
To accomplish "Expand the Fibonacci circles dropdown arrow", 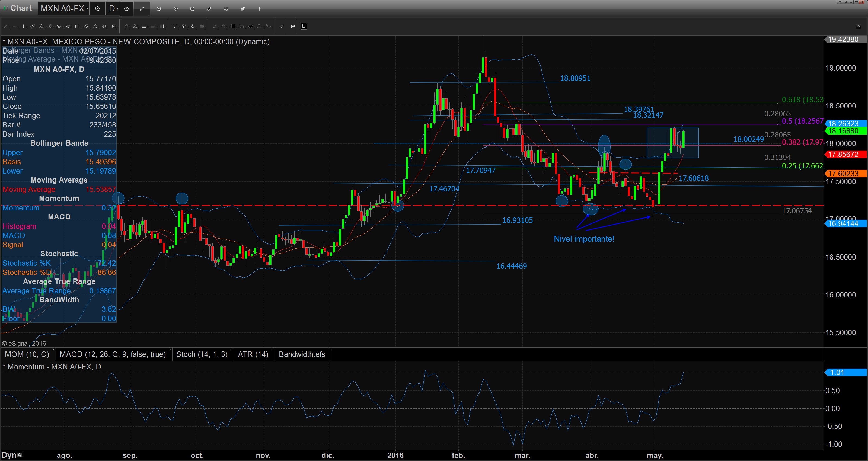I will click(x=139, y=28).
